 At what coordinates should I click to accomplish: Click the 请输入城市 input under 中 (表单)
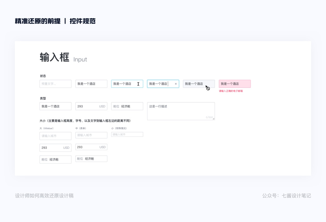coord(91,135)
